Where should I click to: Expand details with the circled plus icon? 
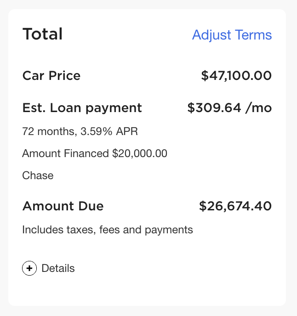[29, 268]
